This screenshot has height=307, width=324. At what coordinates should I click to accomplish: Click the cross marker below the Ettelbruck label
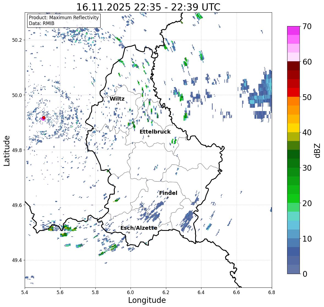point(148,136)
